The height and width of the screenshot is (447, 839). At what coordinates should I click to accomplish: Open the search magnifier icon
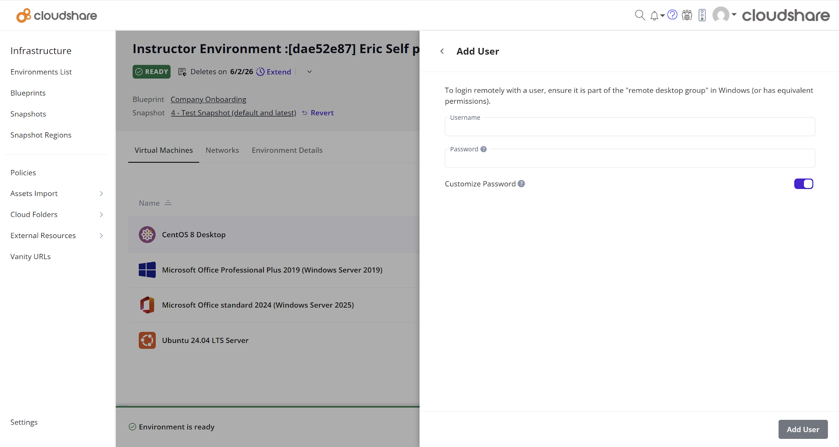639,15
